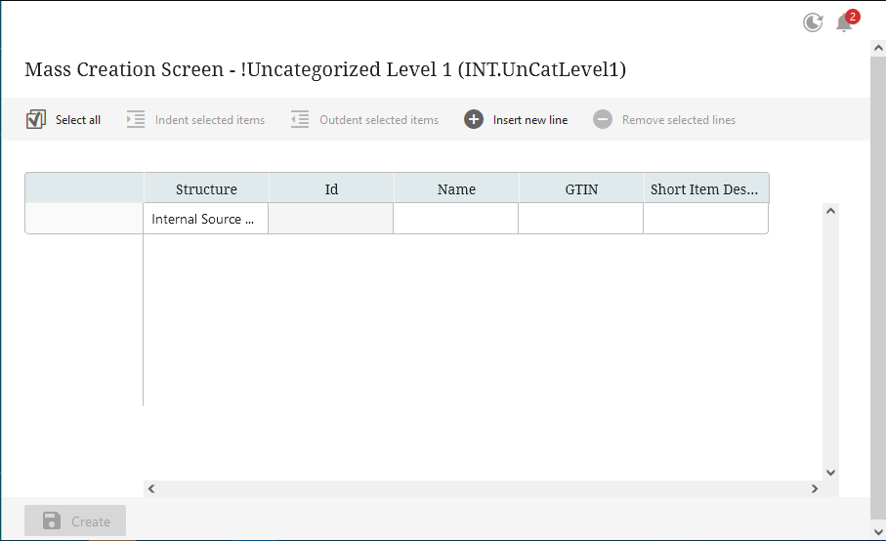The width and height of the screenshot is (886, 541).
Task: Click 'Outdent selected items' label
Action: tap(379, 120)
